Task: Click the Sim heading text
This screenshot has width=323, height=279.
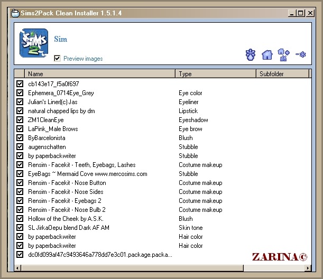Action: 61,39
